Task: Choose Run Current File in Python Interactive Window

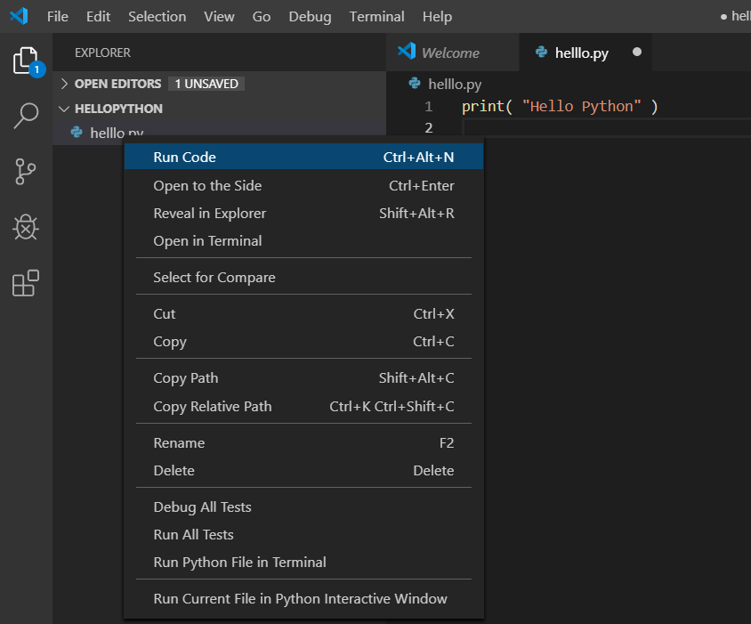Action: pos(303,598)
